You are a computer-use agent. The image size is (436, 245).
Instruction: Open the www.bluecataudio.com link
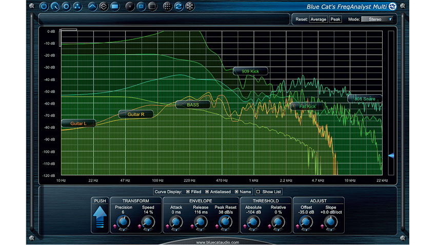tap(217, 242)
